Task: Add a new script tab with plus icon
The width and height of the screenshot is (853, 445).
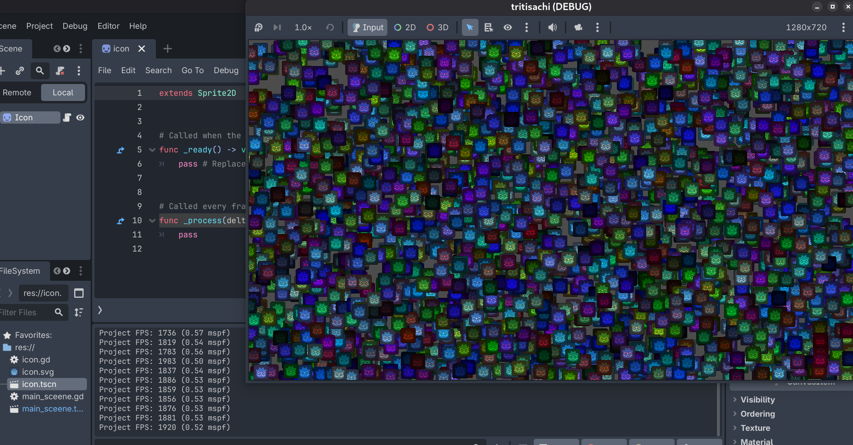Action: coord(168,49)
